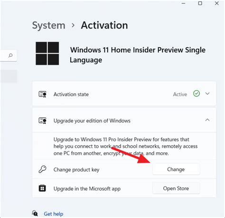Click the Windows logo icon
Image resolution: width=225 pixels, height=218 pixels.
tap(47, 53)
